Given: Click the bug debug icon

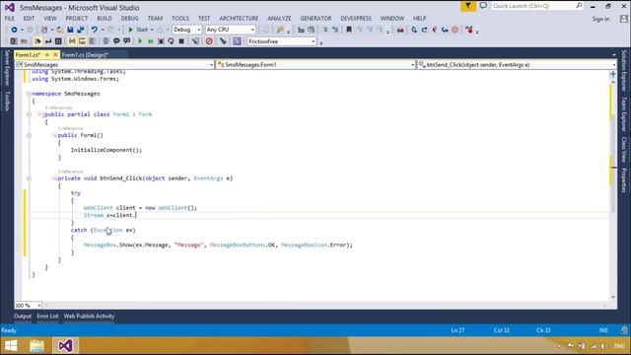Looking at the screenshot, I should pyautogui.click(x=161, y=41).
